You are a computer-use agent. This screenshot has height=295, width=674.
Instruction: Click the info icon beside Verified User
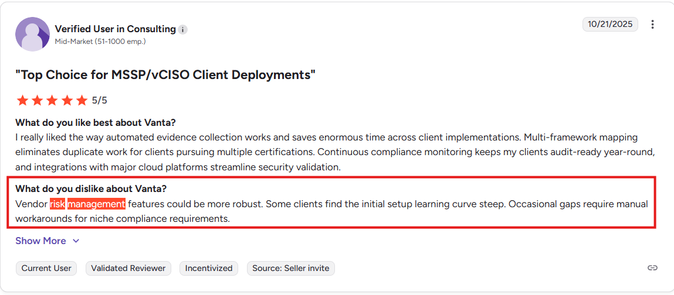point(183,30)
